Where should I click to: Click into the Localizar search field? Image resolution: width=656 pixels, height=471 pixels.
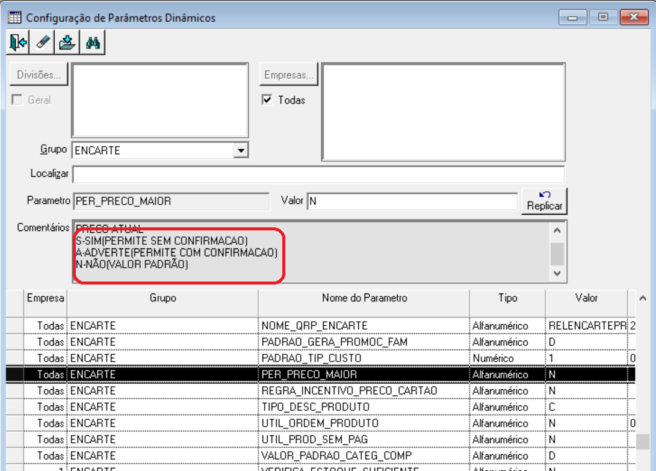click(x=318, y=174)
